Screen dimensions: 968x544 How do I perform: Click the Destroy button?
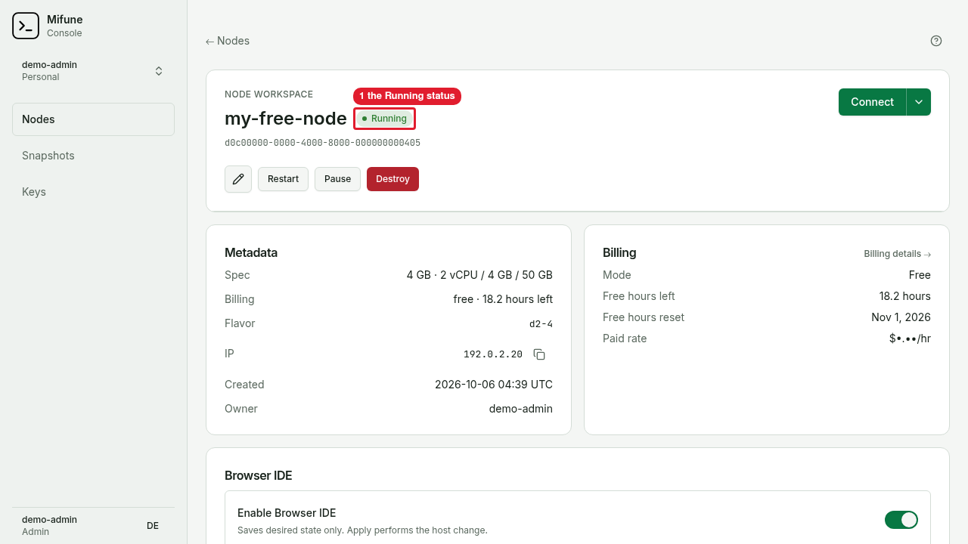tap(392, 179)
